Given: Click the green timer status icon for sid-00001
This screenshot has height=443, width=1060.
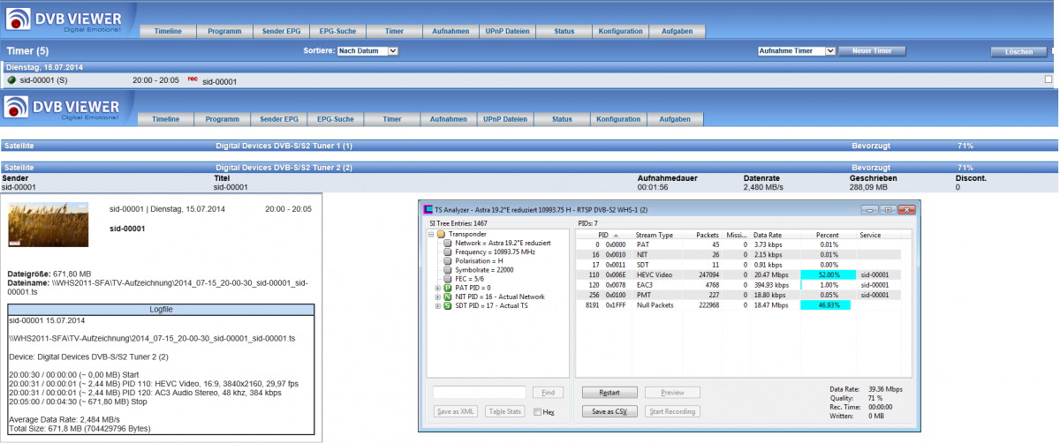Looking at the screenshot, I should tap(11, 80).
